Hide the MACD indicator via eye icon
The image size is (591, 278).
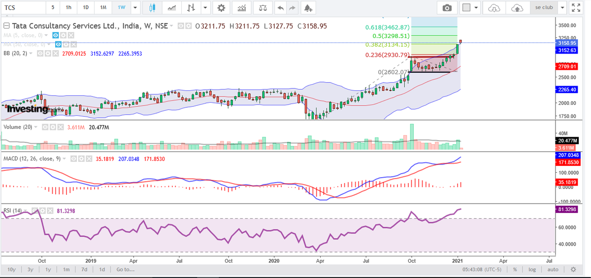(74, 159)
